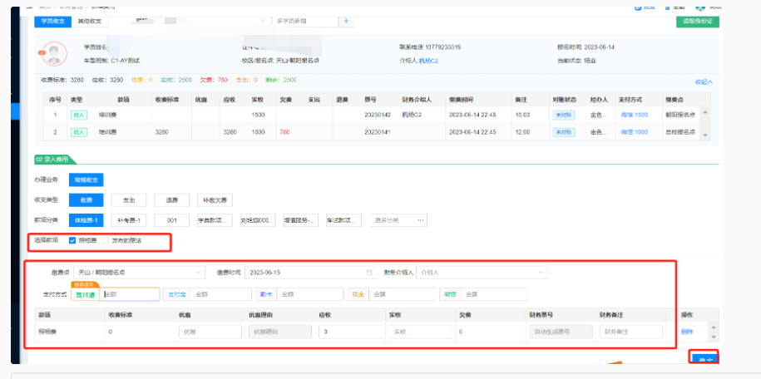
Task: Switch to the 其他收支 tab
Action: coord(91,21)
